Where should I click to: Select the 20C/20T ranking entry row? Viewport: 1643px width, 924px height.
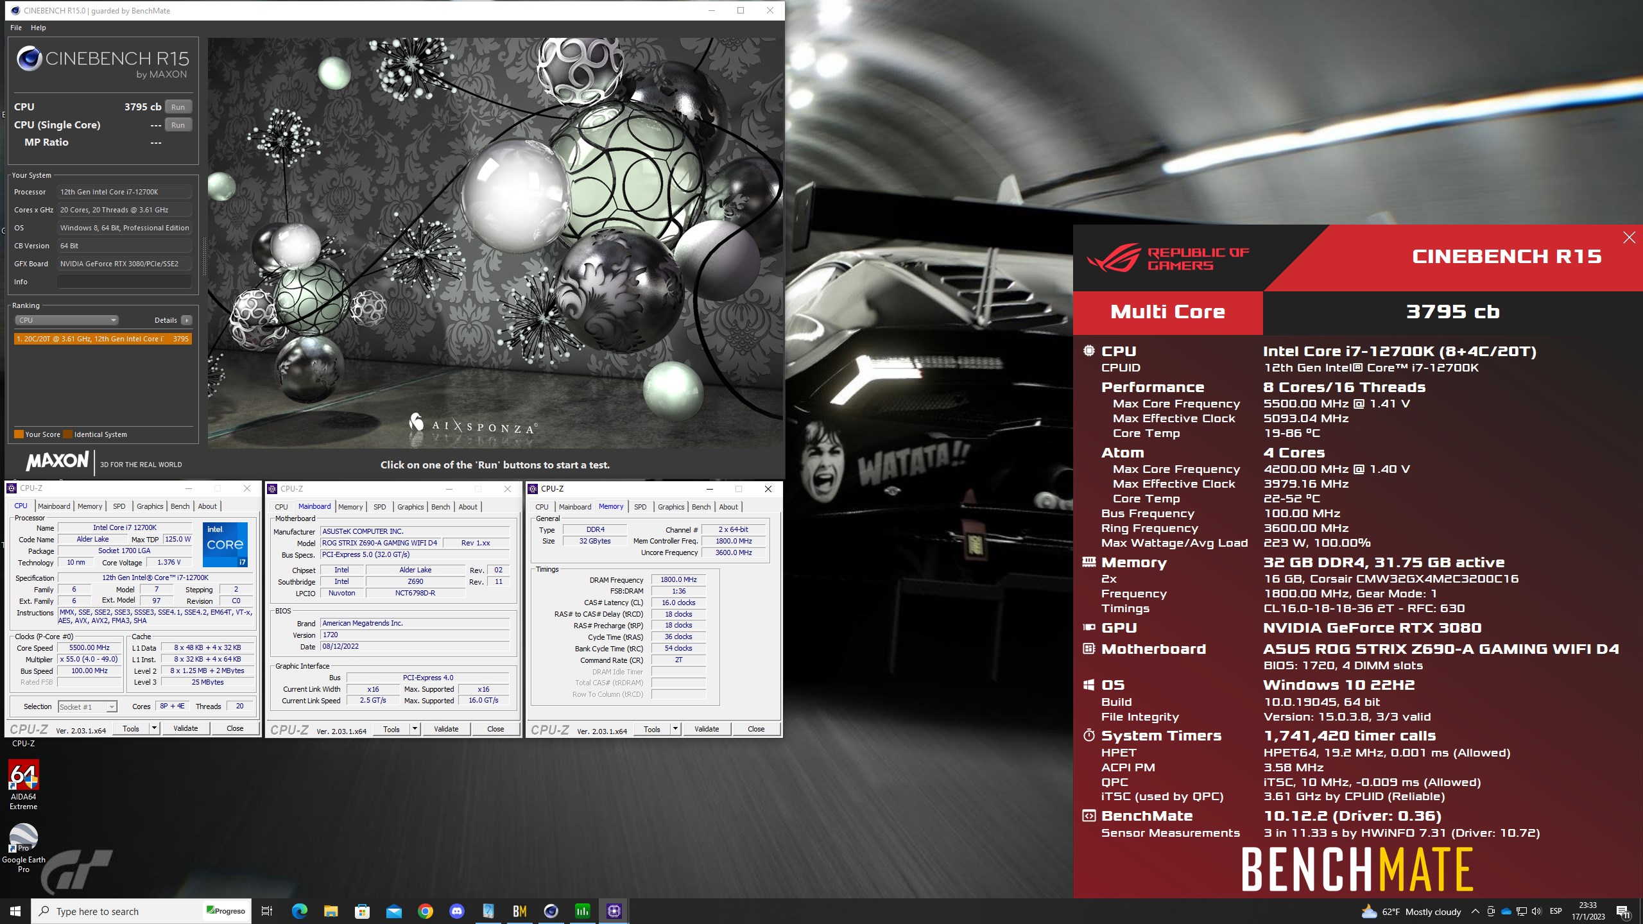[103, 339]
